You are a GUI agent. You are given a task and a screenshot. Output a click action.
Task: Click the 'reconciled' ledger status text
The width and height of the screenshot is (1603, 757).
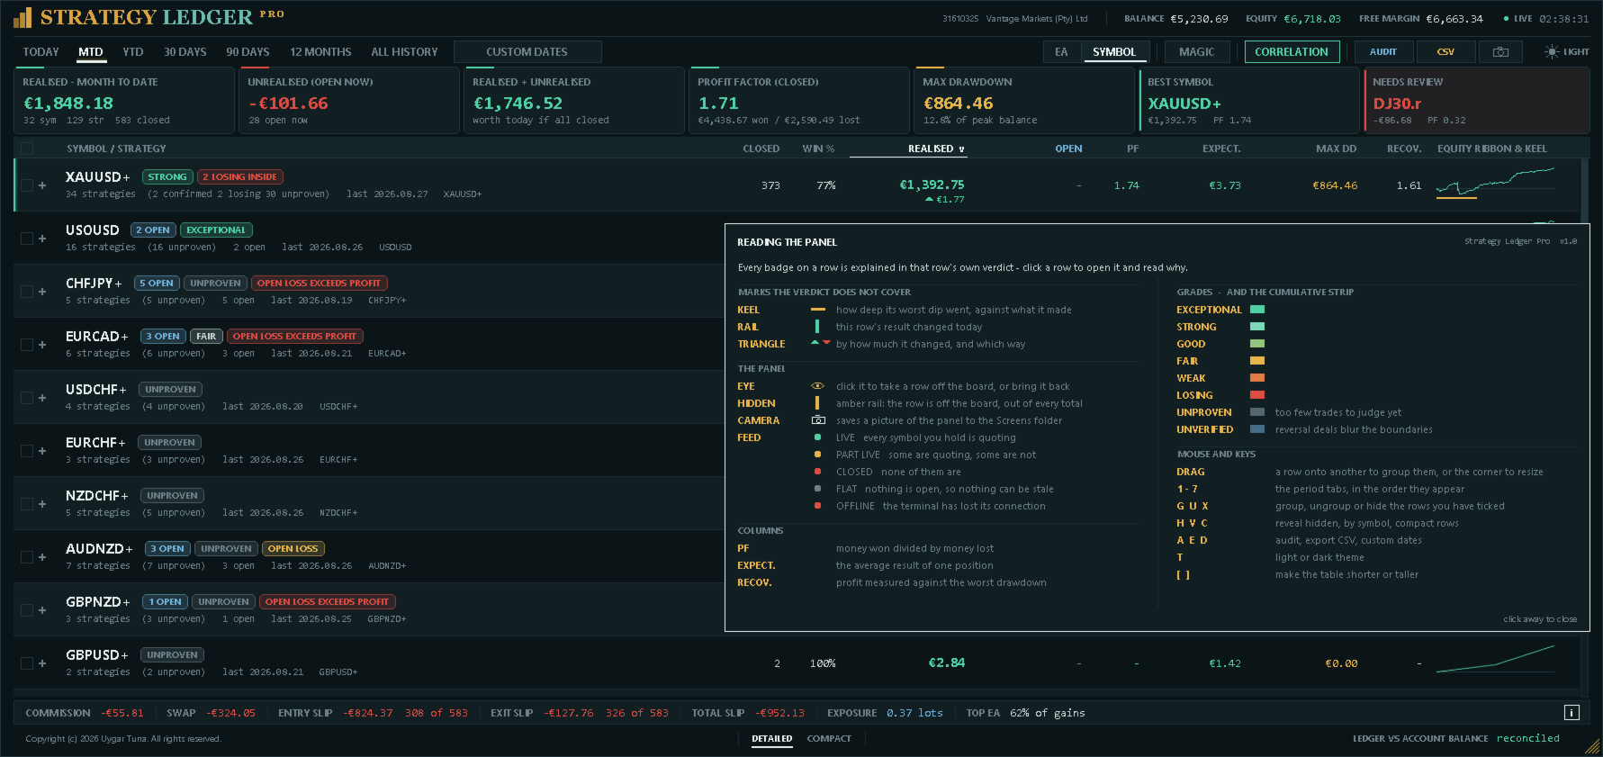1527,739
